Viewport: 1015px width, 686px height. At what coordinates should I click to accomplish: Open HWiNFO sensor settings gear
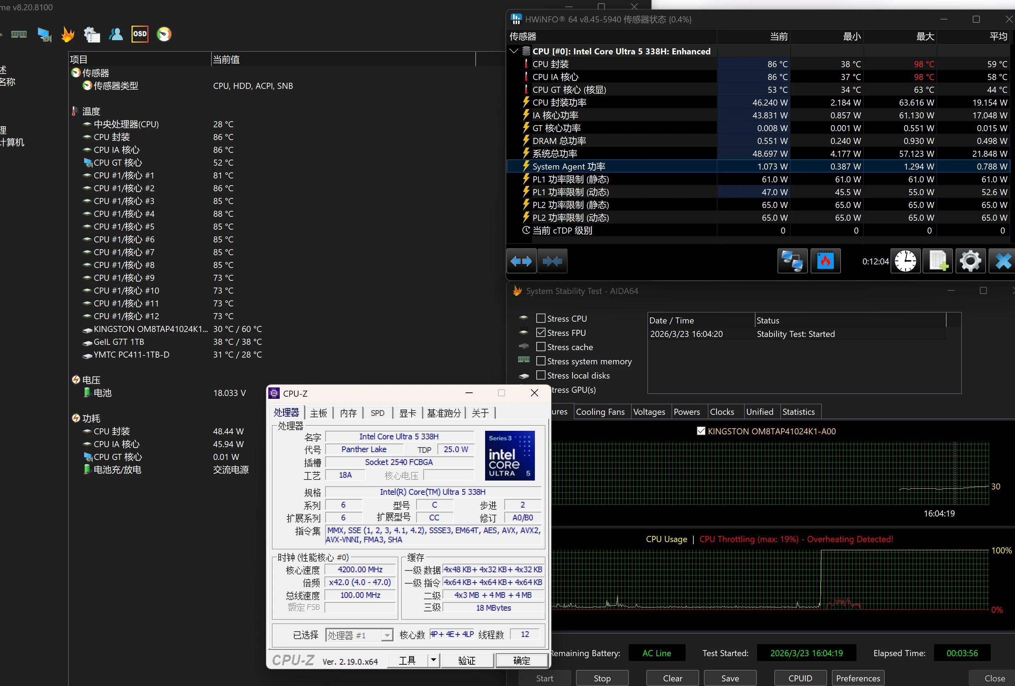(970, 261)
